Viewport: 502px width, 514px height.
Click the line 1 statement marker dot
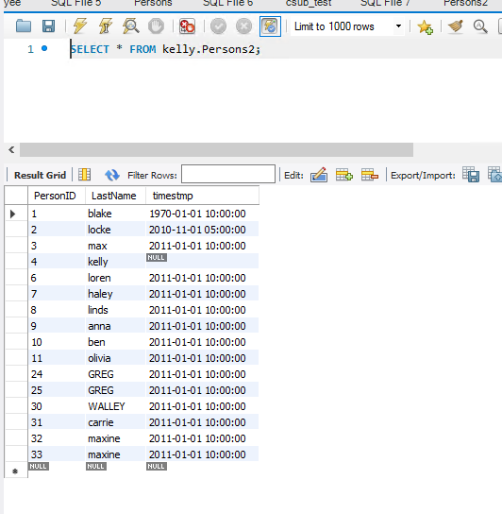coord(44,48)
